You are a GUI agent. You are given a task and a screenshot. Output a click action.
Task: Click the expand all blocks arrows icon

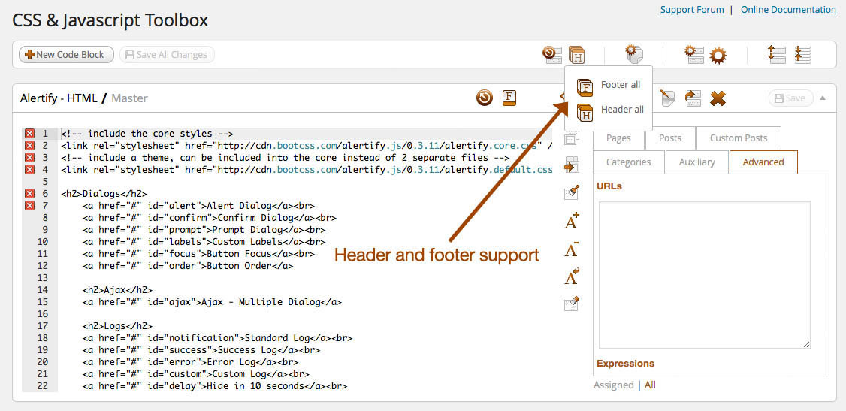[x=776, y=54]
